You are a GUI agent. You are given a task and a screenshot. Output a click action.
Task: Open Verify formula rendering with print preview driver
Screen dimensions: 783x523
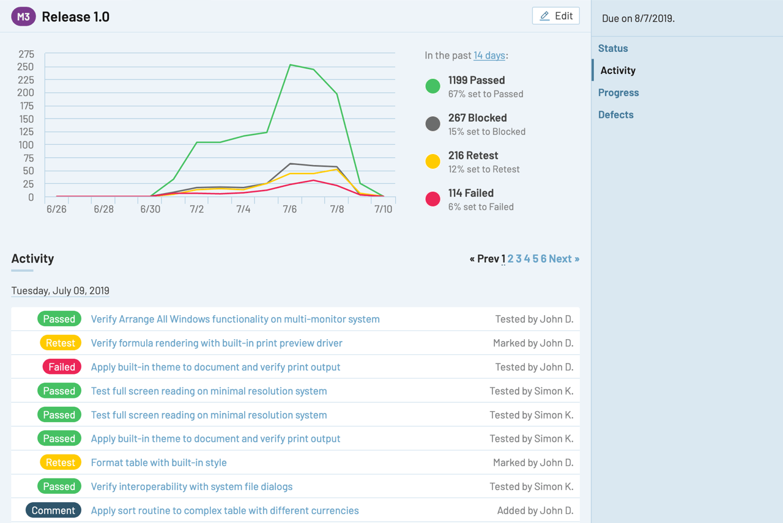pyautogui.click(x=217, y=343)
